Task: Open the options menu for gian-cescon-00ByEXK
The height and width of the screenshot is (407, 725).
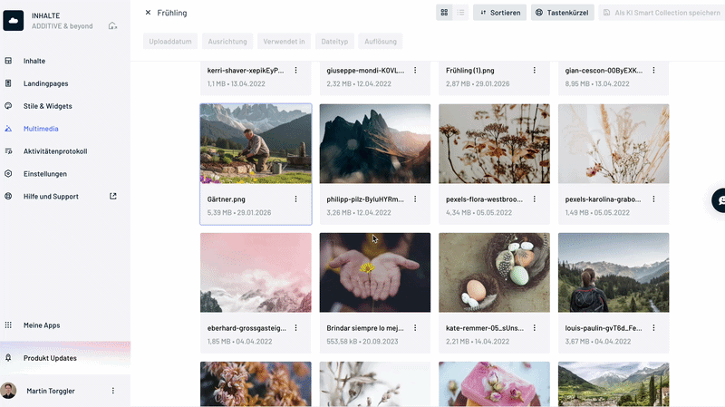Action: pos(653,71)
